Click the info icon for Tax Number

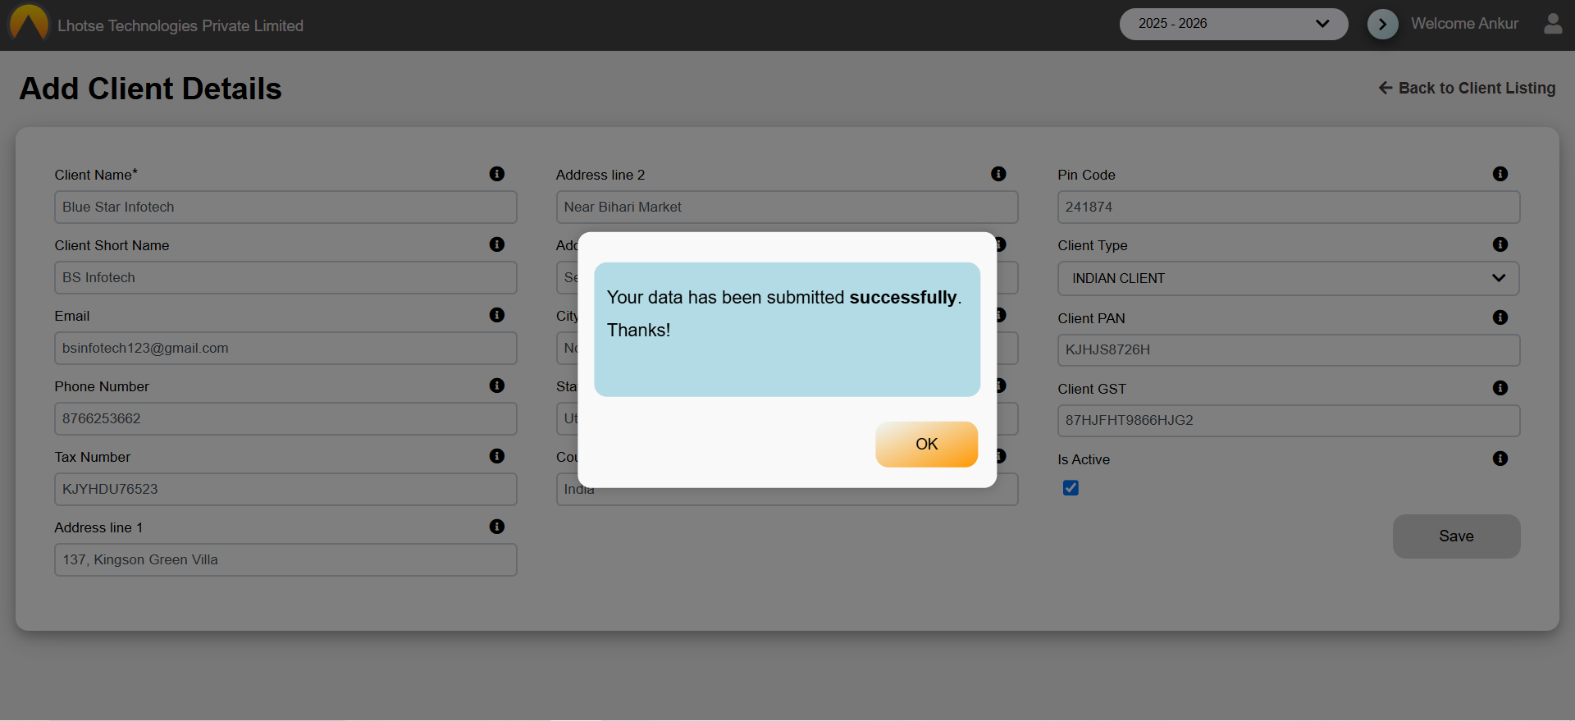point(497,456)
